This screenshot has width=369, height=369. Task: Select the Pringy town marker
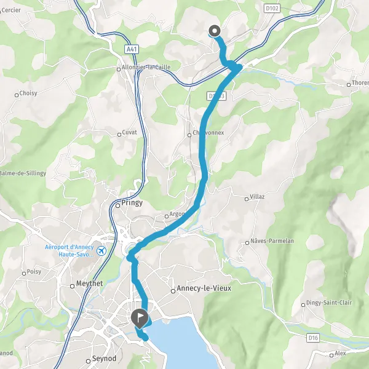point(118,205)
